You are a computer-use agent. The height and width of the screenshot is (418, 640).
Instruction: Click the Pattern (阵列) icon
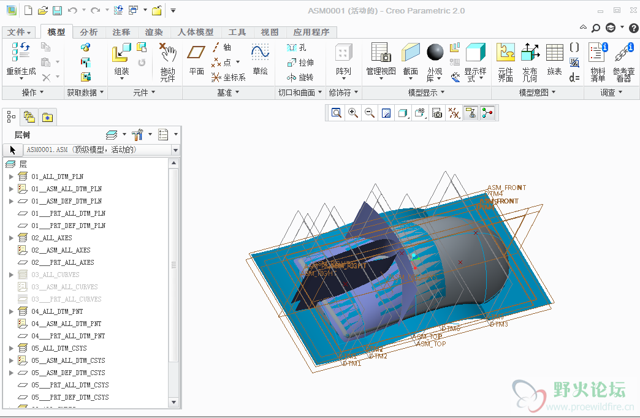343,53
